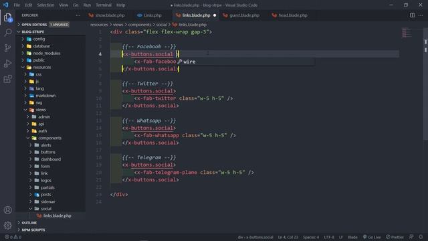The height and width of the screenshot is (241, 428).
Task: Click the unsaved dot on links.blade.php tab
Action: [x=215, y=15]
